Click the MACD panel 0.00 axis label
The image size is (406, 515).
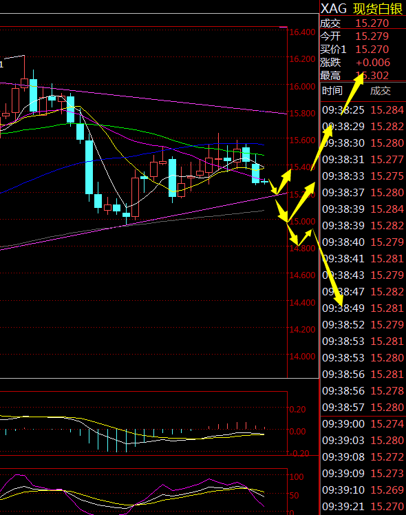tap(297, 431)
